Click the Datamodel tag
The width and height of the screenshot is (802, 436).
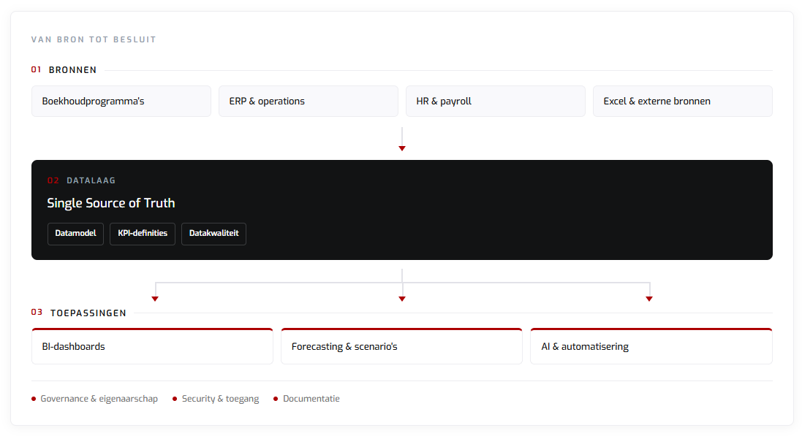point(76,234)
